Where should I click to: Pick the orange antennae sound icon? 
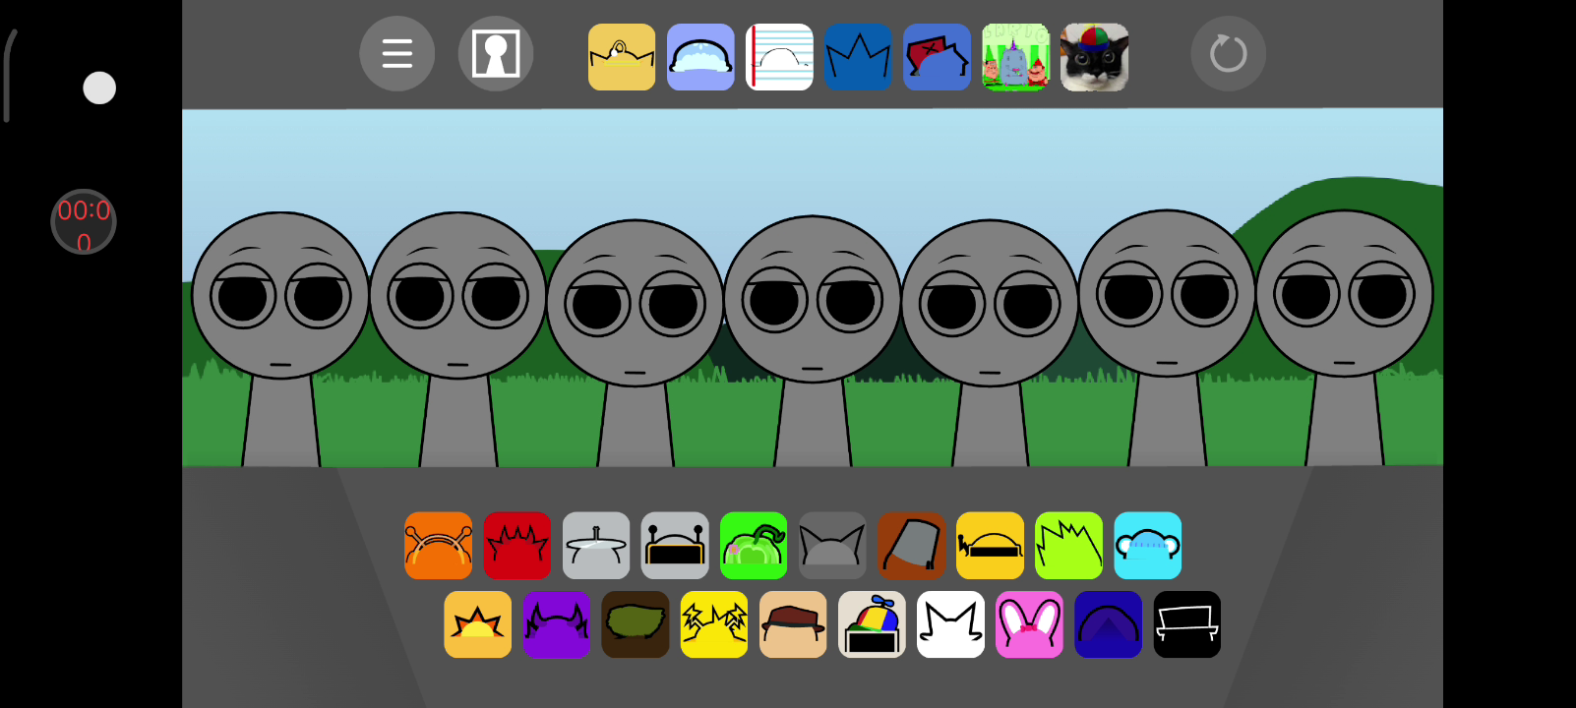[x=439, y=546]
